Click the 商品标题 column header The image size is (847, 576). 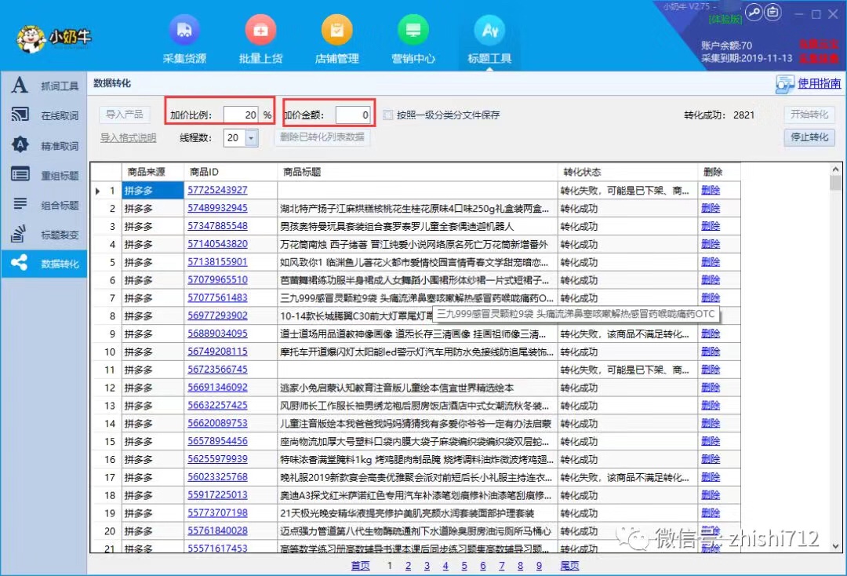(x=417, y=172)
